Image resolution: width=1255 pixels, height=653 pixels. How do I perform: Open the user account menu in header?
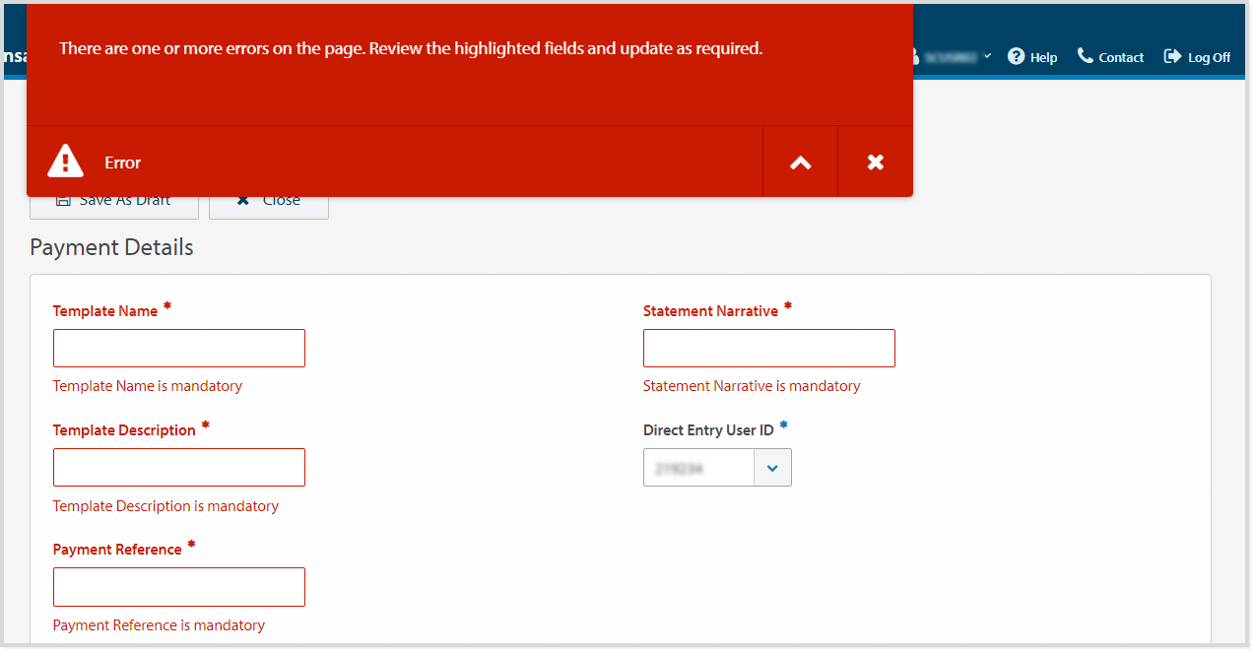pos(952,57)
